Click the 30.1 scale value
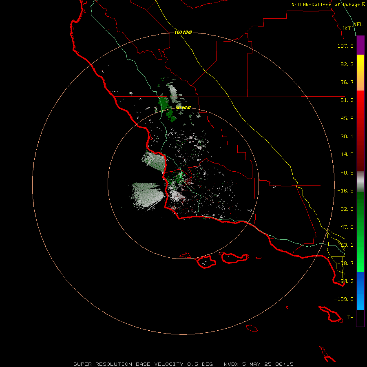This screenshot has width=367, height=367. (x=347, y=137)
